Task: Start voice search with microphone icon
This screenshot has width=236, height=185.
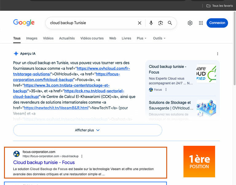Action: (151, 23)
